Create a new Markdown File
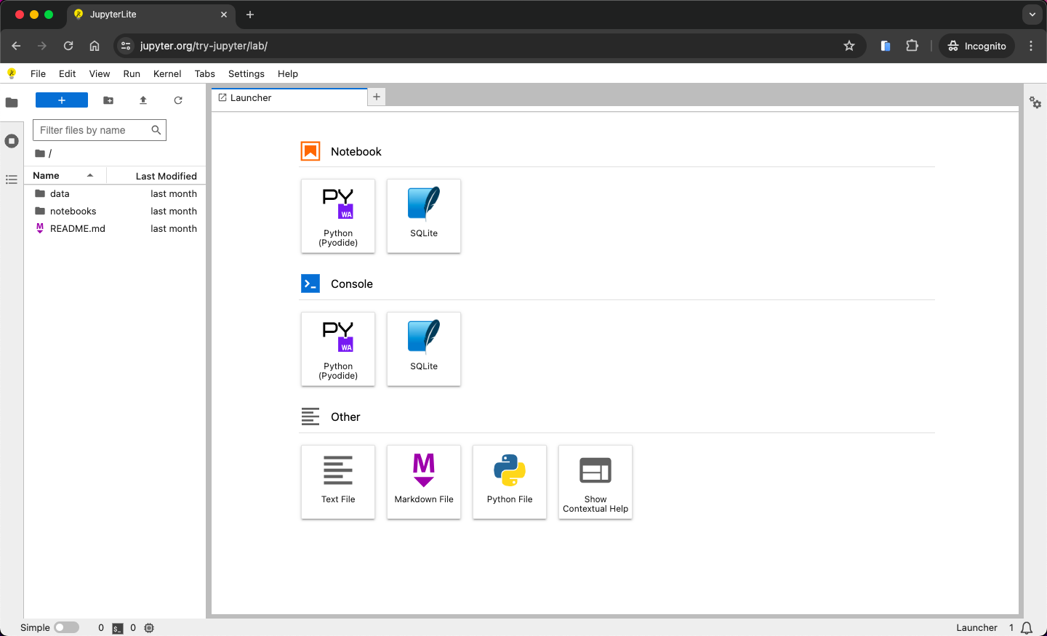Viewport: 1047px width, 636px height. click(x=424, y=482)
